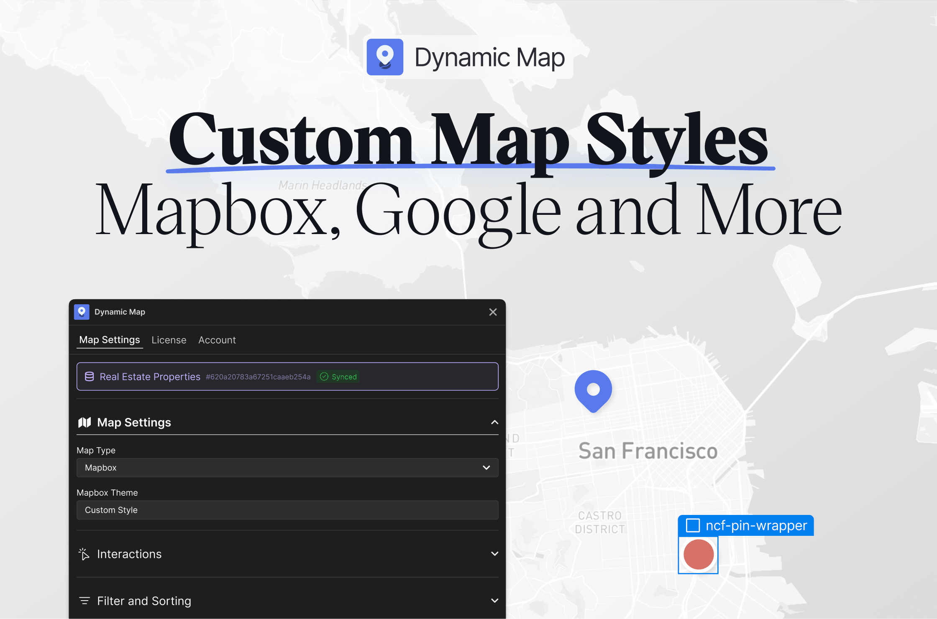
Task: Click the Interactions section heading
Action: [x=129, y=554]
